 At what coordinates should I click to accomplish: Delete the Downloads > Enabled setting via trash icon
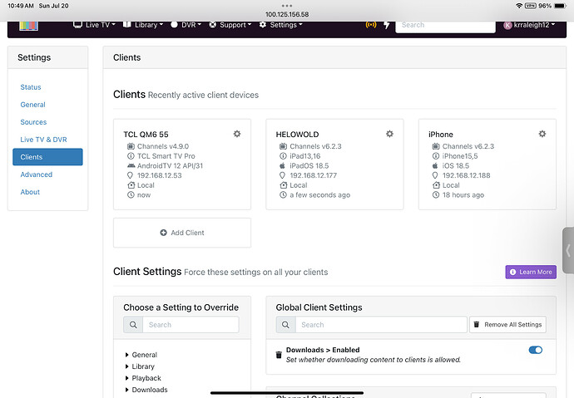pos(280,355)
